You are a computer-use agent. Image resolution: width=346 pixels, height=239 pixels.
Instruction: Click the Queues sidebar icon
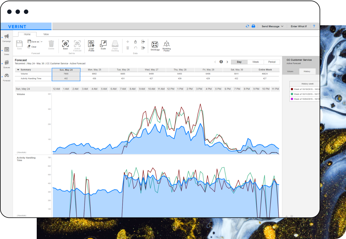coord(7,63)
